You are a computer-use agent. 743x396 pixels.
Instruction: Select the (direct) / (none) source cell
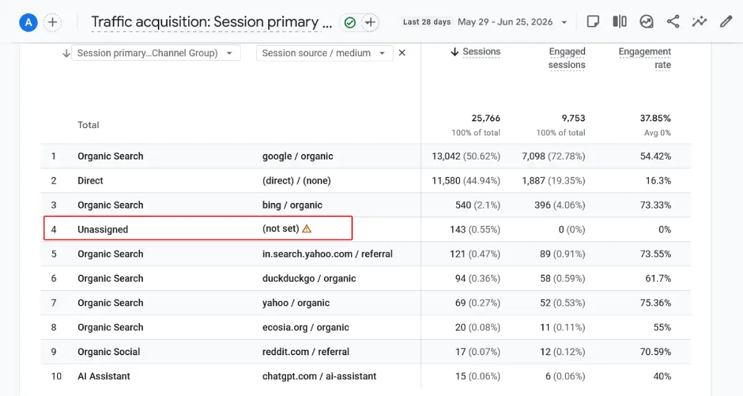pos(297,181)
